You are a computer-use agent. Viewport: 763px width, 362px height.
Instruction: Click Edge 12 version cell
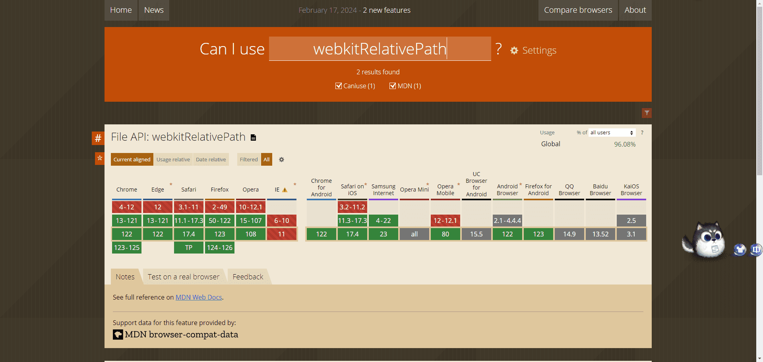(158, 207)
